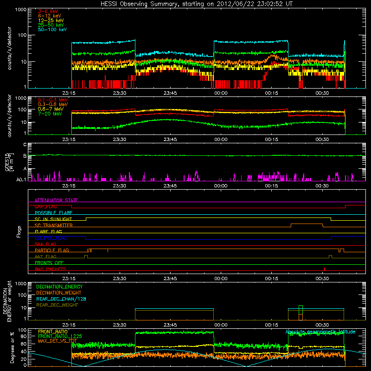This screenshot has height=371, width=371.
Task: Click the 0.1-0.3 MeV legend entry
Action: 53,100
